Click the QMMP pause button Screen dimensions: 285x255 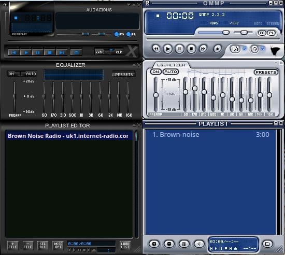point(179,49)
